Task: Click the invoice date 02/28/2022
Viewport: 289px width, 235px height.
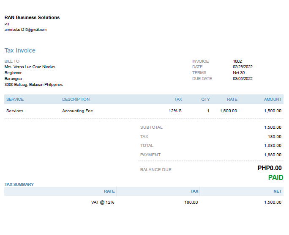Action: pyautogui.click(x=243, y=67)
